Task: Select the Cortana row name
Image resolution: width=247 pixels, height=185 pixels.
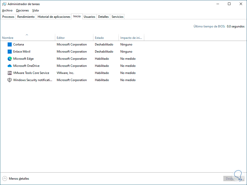Action: click(x=19, y=44)
